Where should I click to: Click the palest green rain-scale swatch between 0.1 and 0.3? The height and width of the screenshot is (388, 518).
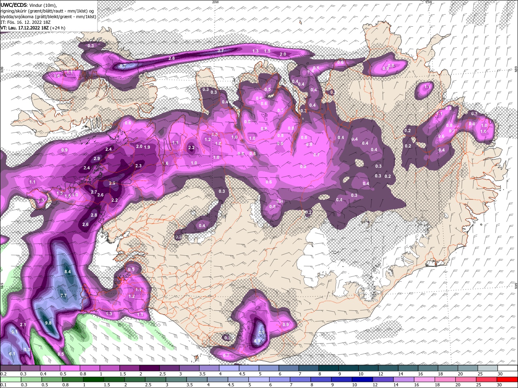10,380
